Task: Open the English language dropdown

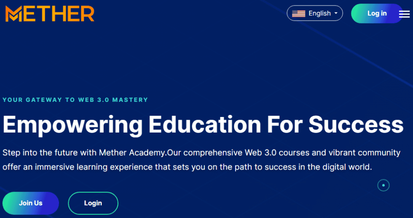Action: (315, 13)
